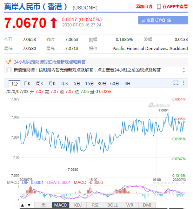Screen dimensions: 193x209
Task: Select the RSI indicator button
Action: click(95, 205)
